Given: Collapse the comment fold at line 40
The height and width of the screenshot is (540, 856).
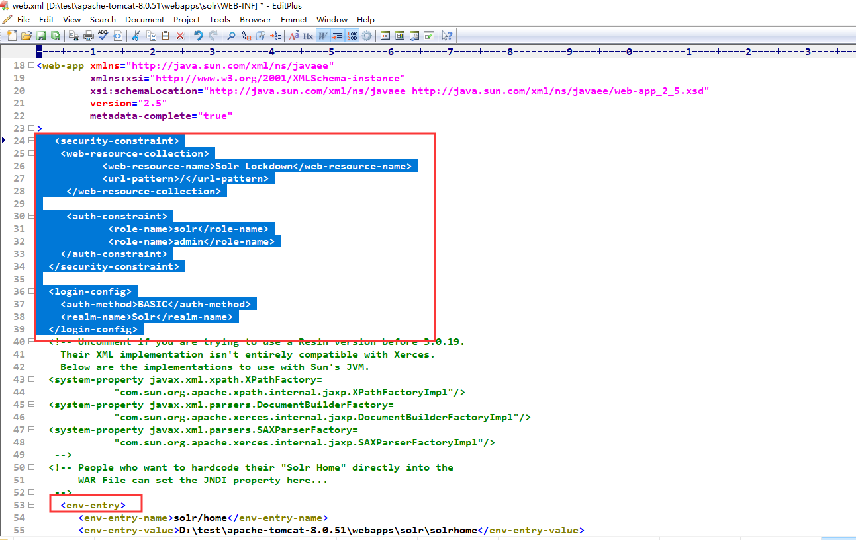Looking at the screenshot, I should point(32,342).
